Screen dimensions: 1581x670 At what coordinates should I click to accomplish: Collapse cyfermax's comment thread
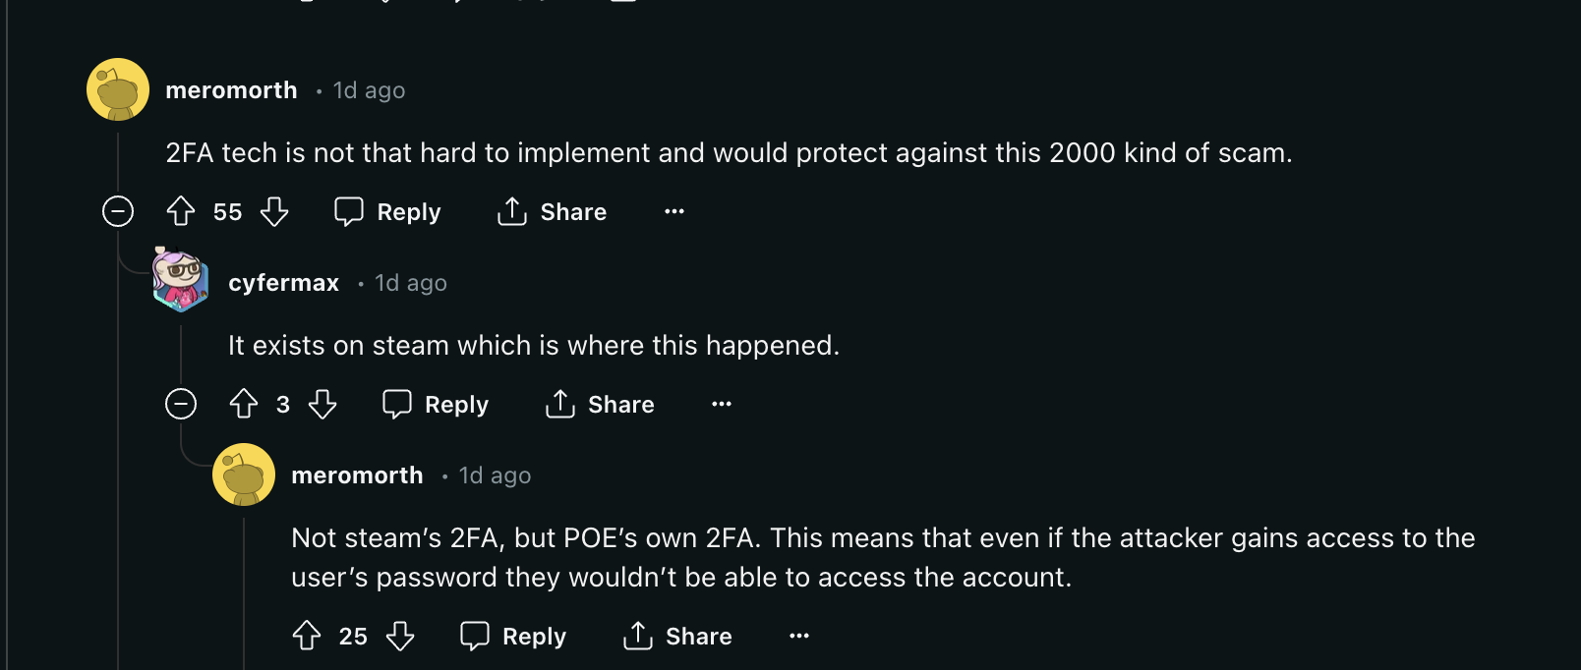[x=181, y=404]
